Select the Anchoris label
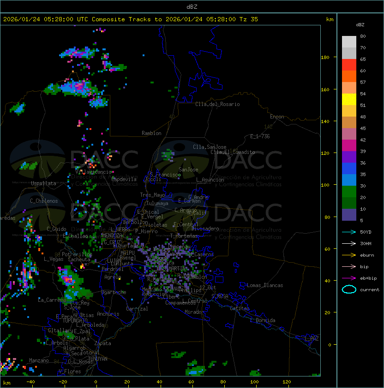 [x=108, y=314]
